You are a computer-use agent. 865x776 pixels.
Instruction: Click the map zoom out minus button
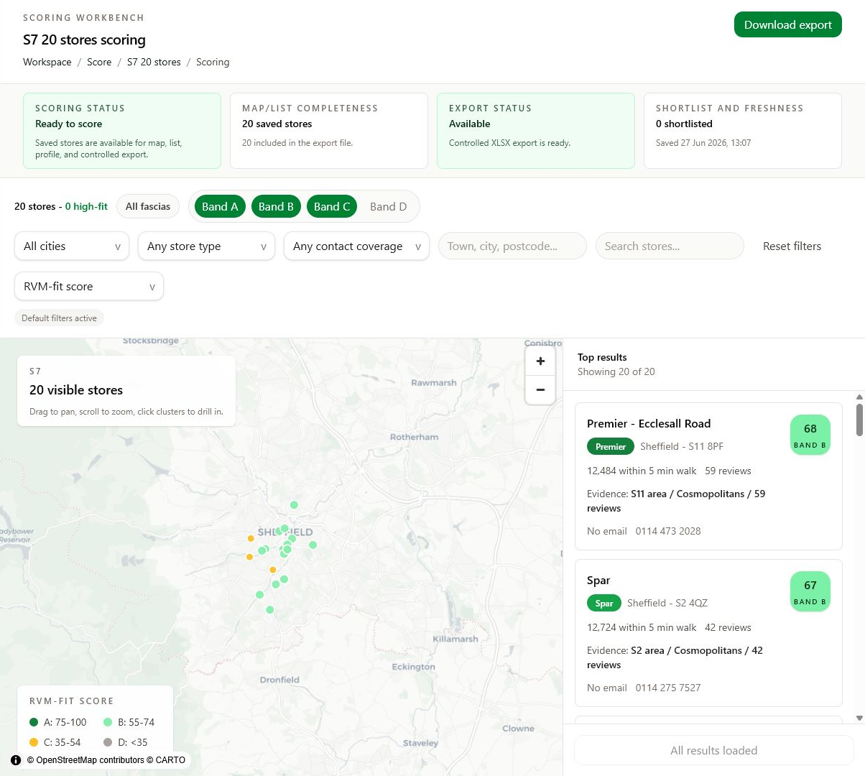(x=540, y=390)
